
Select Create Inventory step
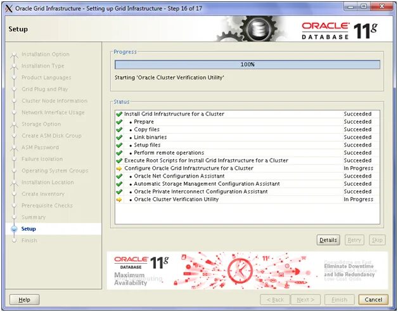(x=43, y=194)
